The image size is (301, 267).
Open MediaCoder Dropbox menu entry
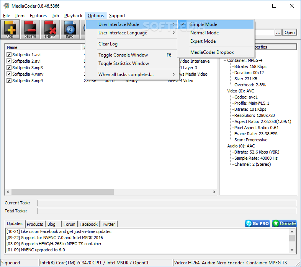point(216,52)
